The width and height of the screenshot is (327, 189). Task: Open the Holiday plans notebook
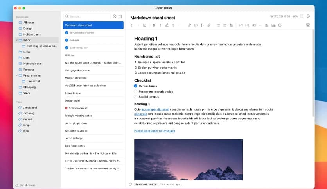[32, 34]
